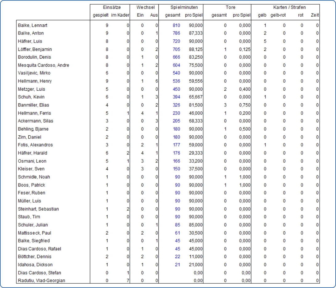Screen dimensions: 336x288
Task: Click the gelb-rot column header
Action: [278, 15]
